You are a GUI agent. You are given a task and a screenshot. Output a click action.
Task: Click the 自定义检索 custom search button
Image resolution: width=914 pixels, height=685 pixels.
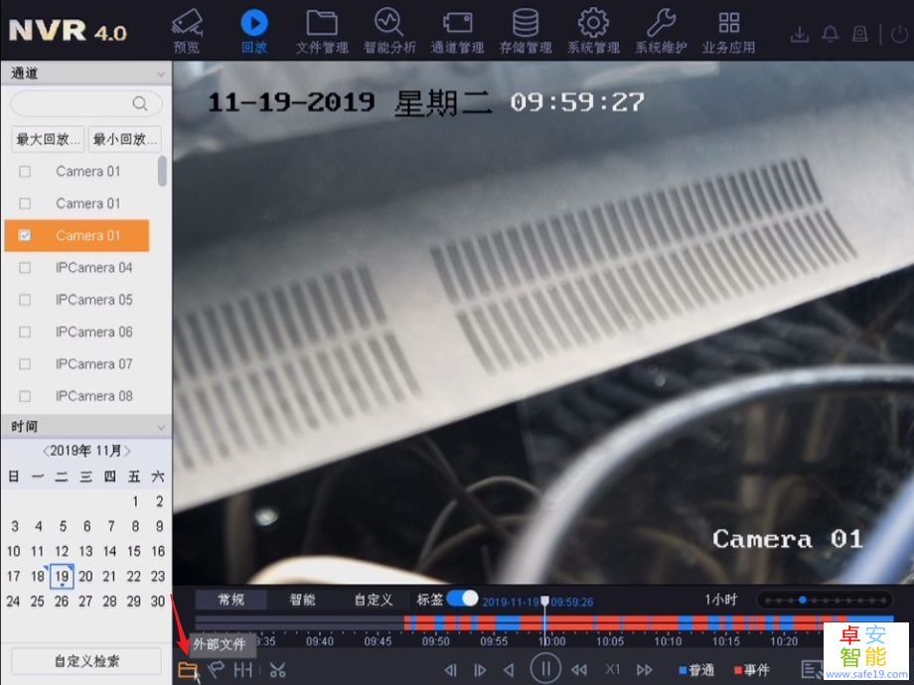pyautogui.click(x=85, y=661)
